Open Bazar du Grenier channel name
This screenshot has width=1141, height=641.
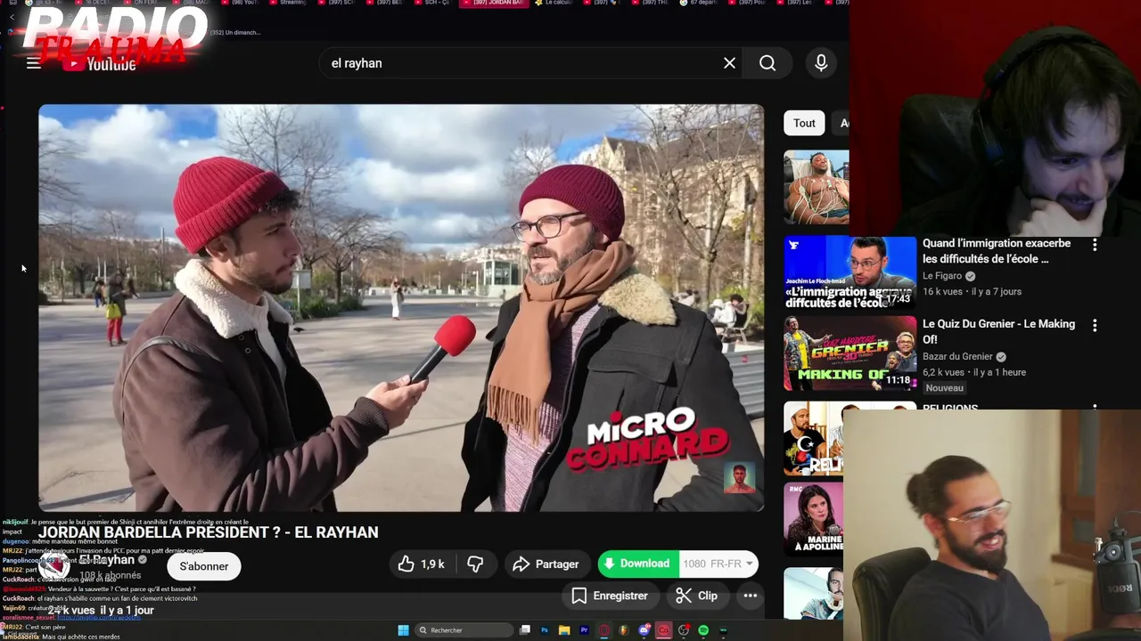(957, 357)
